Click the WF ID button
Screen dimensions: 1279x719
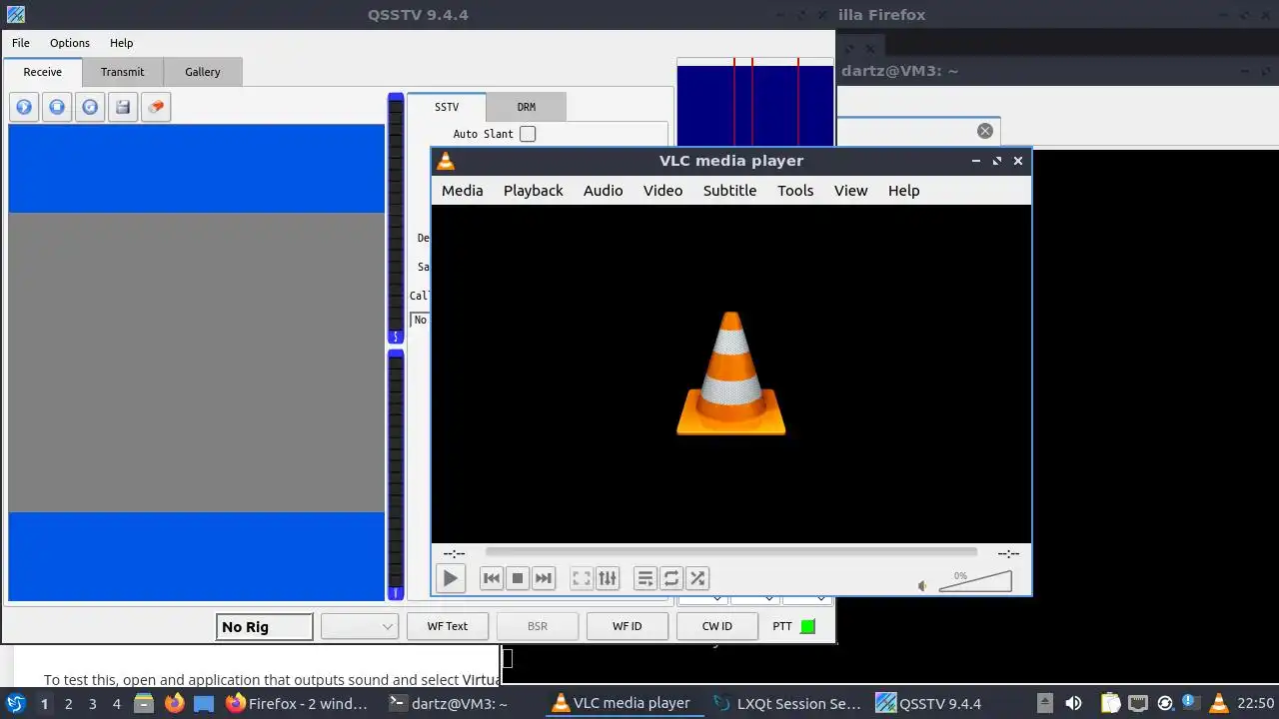point(628,626)
